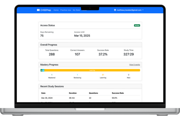Go to Practice now page
Screen dimensions: 180x120
point(66,10)
